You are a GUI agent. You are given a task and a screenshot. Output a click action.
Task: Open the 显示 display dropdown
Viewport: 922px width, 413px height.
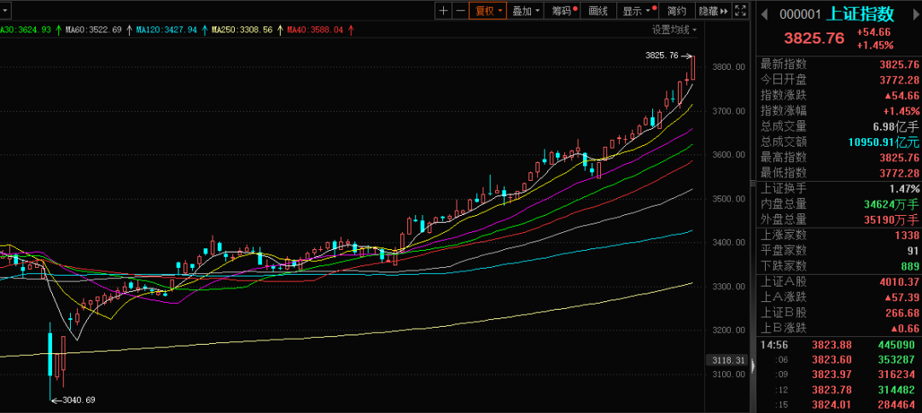[x=639, y=10]
